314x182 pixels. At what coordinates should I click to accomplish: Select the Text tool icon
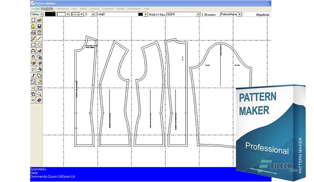[x=39, y=51]
